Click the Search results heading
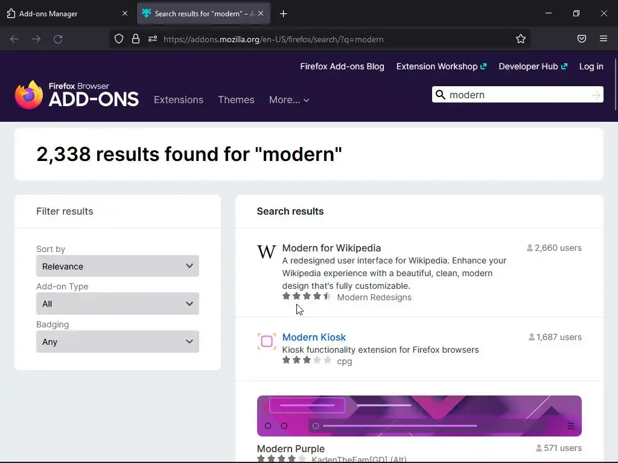Viewport: 618px width, 463px height. (290, 211)
